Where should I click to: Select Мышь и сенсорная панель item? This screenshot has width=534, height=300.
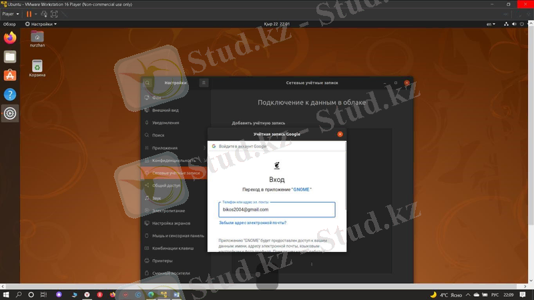tap(174, 236)
